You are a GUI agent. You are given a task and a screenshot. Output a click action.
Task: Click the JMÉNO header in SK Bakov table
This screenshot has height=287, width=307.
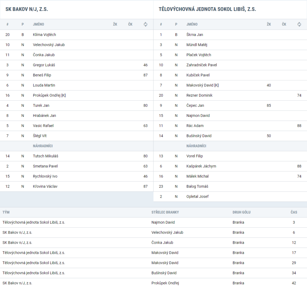38,25
